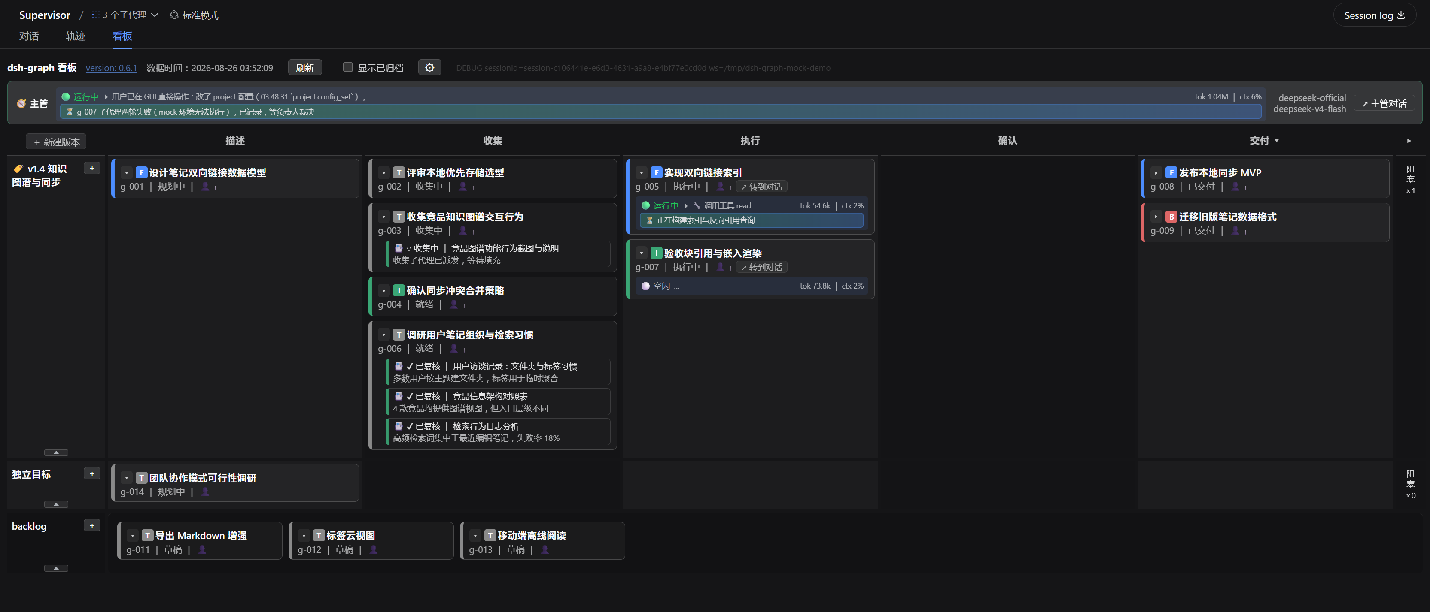This screenshot has height=612, width=1430.
Task: Click the I type badge on 确认同步冲突合并策略
Action: coord(399,290)
